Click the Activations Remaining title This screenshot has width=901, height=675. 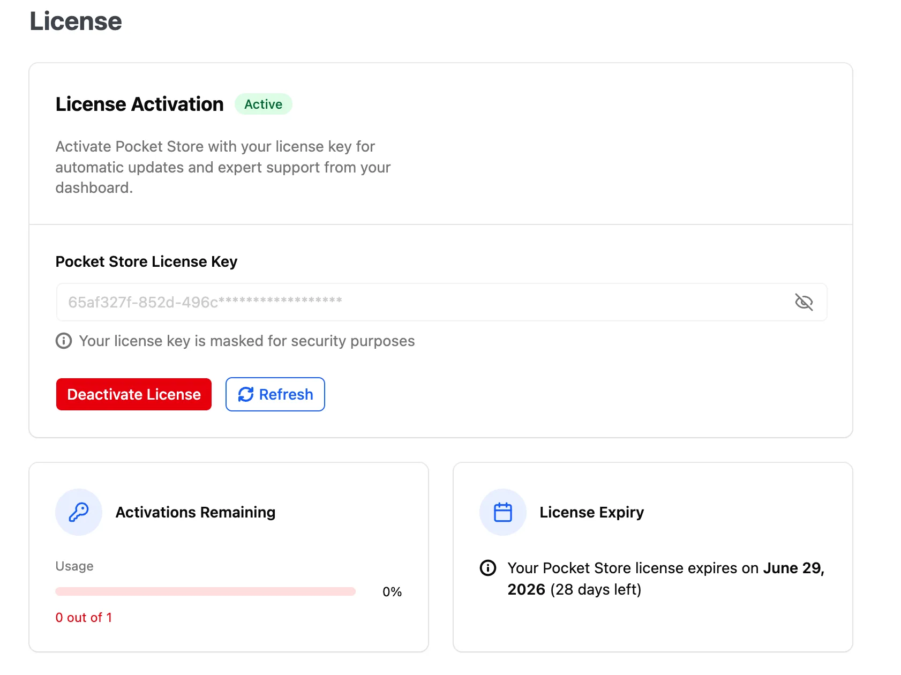pos(196,512)
